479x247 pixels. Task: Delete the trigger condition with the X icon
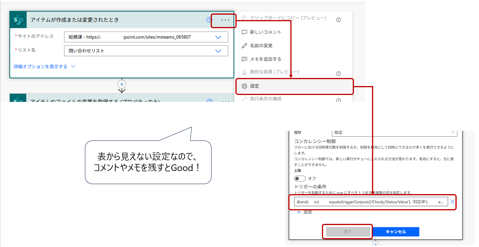coord(452,202)
